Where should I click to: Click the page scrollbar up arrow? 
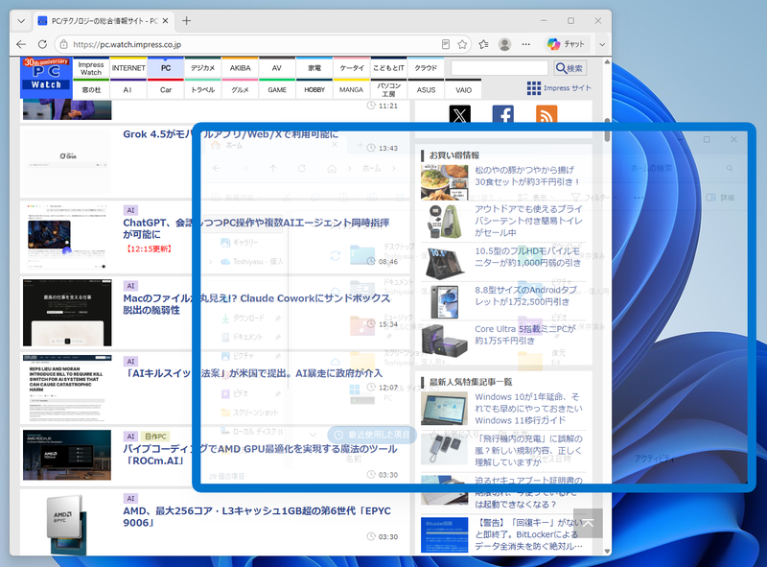[x=607, y=61]
